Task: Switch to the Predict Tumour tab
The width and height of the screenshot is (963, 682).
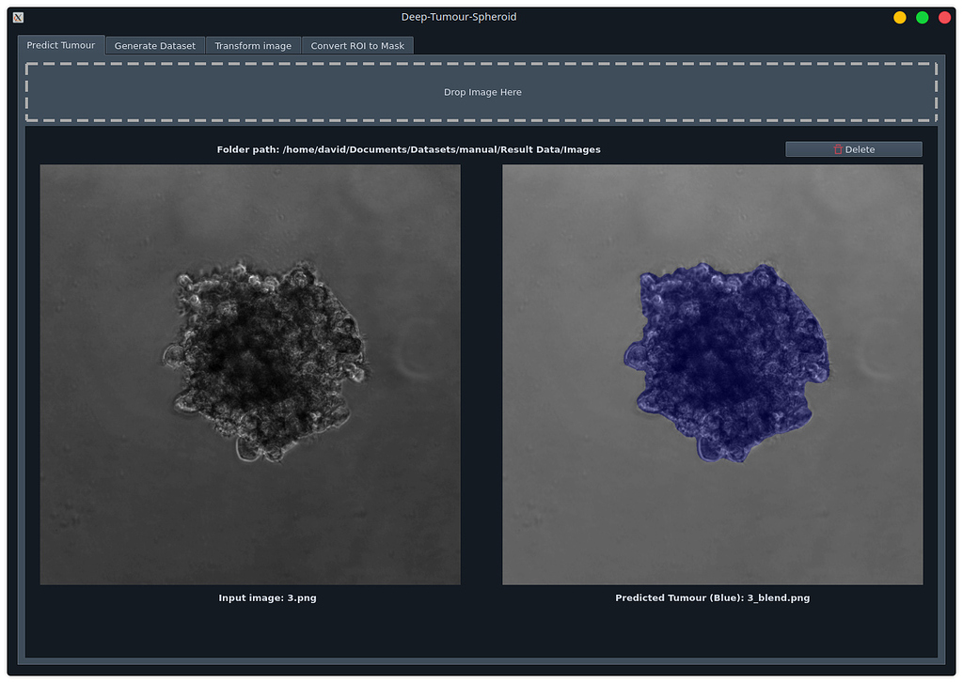Action: pyautogui.click(x=61, y=45)
